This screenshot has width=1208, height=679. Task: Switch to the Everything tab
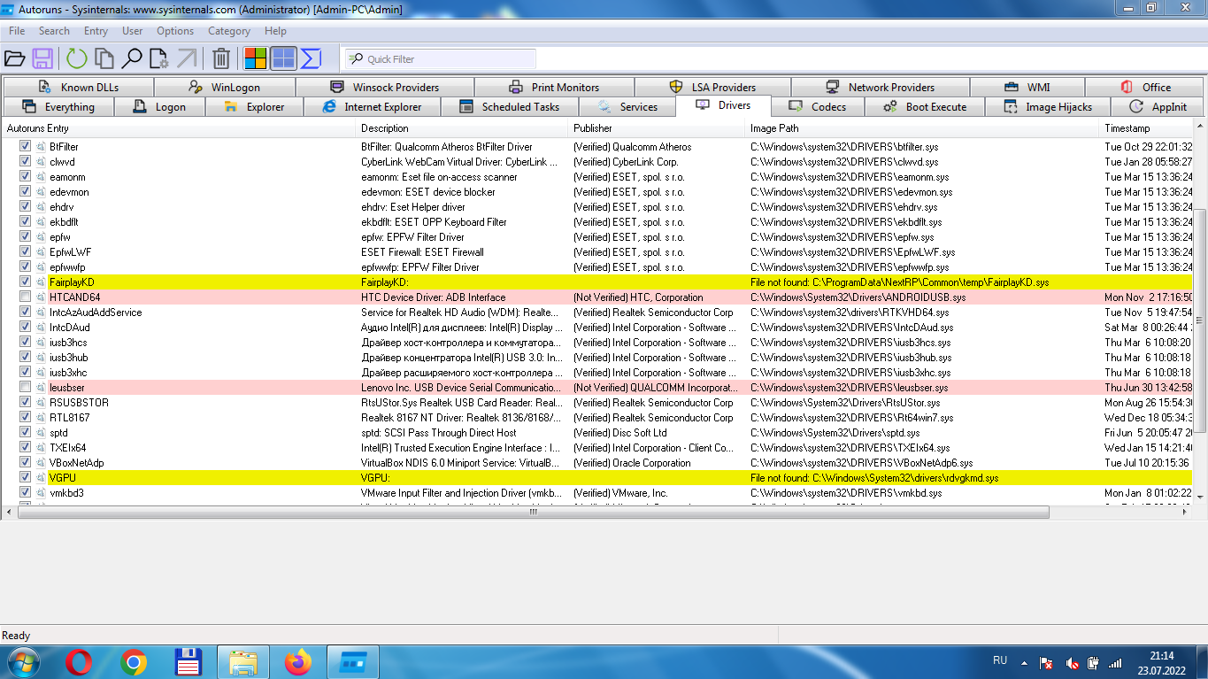pyautogui.click(x=58, y=107)
